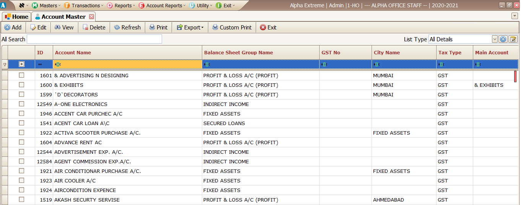526x205 pixels.
Task: Delete the selected account via toolbar
Action: tap(94, 28)
